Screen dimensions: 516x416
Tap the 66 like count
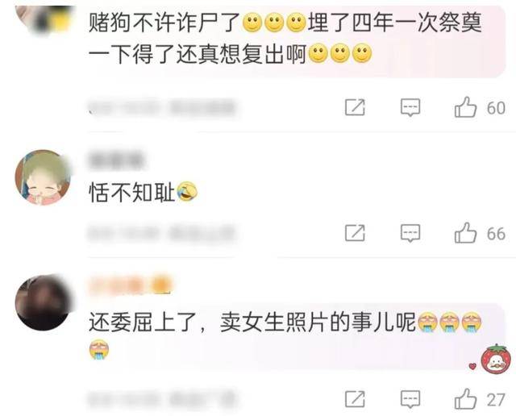point(496,234)
